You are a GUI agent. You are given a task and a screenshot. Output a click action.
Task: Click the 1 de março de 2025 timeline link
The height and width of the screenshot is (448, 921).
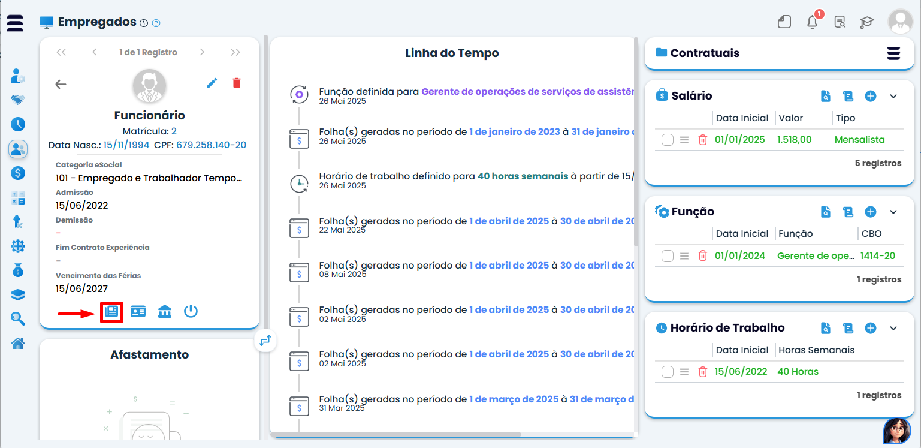pyautogui.click(x=514, y=399)
